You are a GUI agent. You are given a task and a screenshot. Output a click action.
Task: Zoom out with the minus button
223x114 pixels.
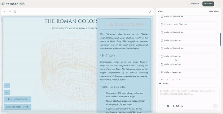(x=7, y=92)
